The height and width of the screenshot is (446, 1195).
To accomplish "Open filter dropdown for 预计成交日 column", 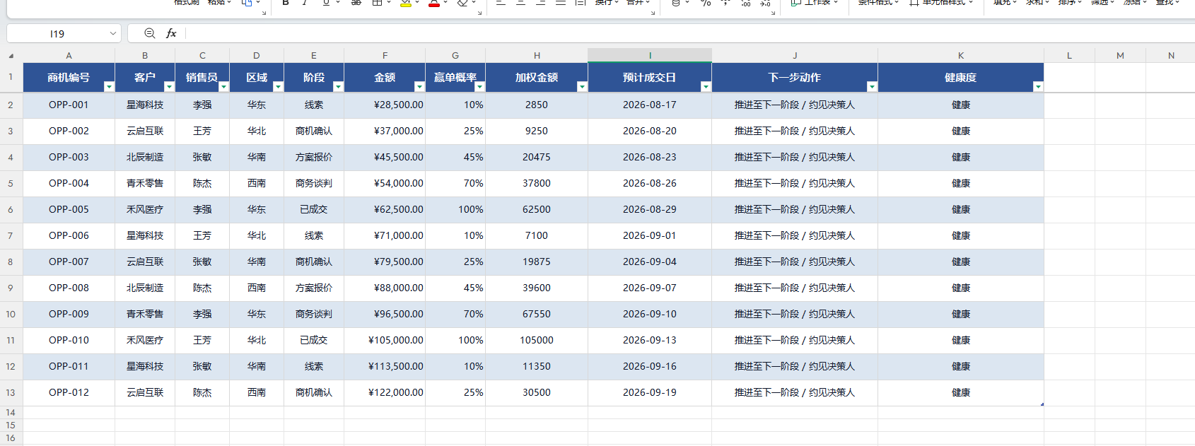I will [706, 86].
